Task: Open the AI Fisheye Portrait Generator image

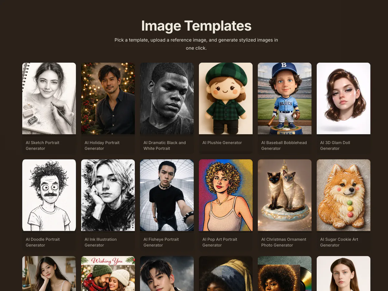Action: [x=167, y=195]
